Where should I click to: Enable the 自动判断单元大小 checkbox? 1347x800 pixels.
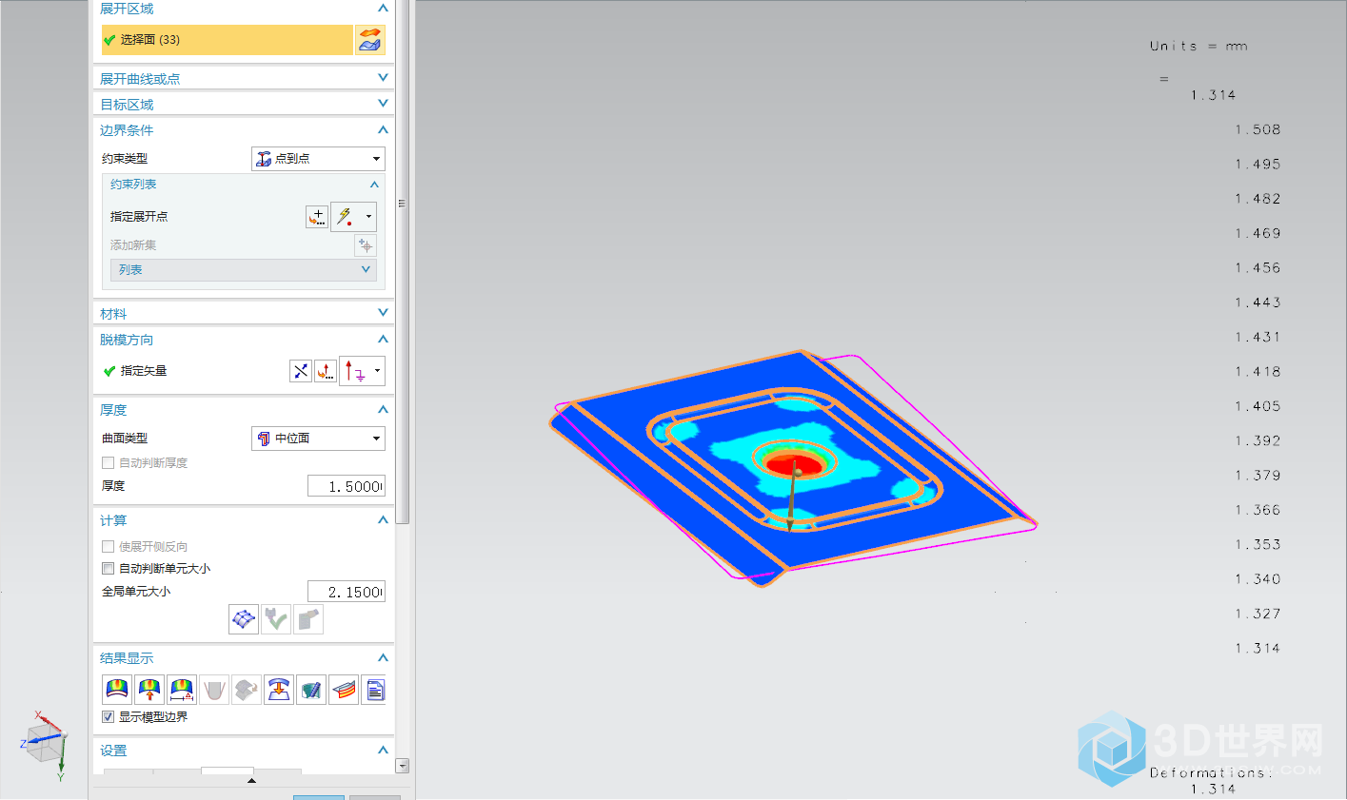click(108, 569)
